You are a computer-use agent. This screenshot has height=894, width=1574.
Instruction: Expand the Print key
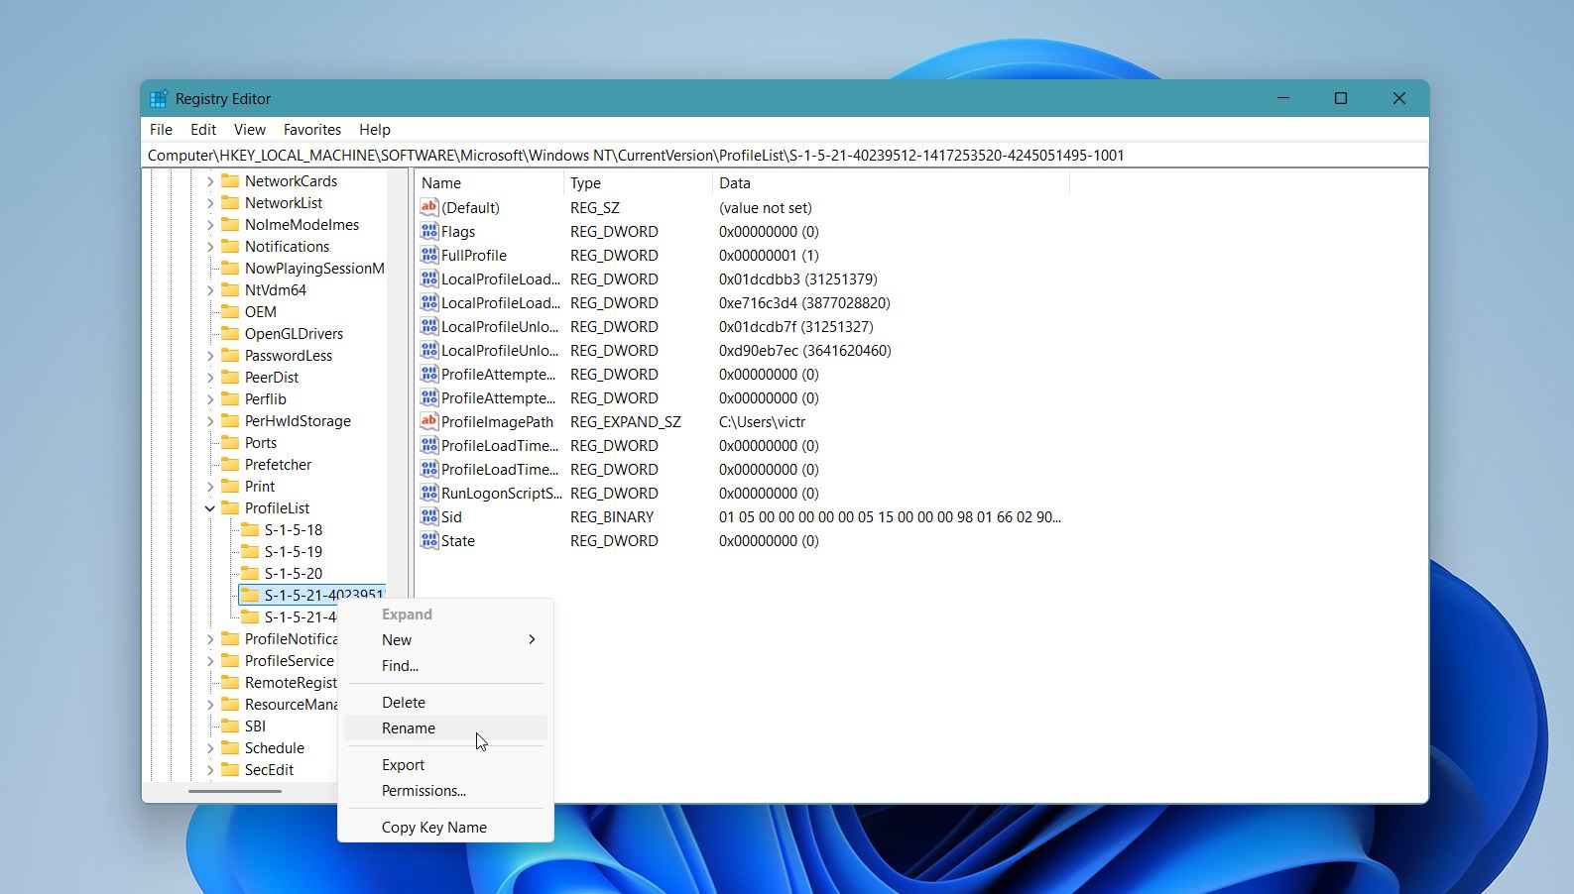210,487
